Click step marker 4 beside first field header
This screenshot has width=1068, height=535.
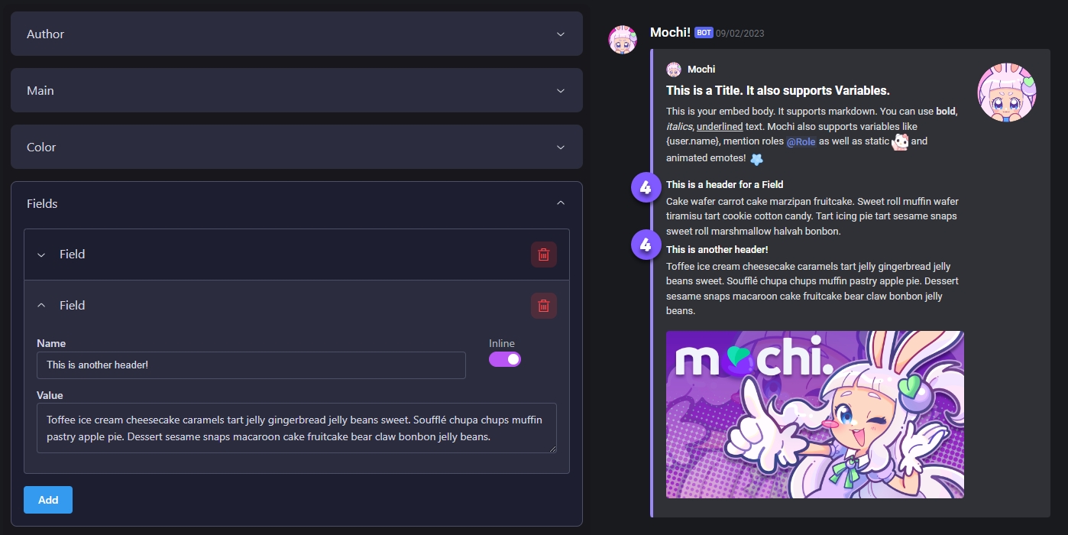coord(646,187)
